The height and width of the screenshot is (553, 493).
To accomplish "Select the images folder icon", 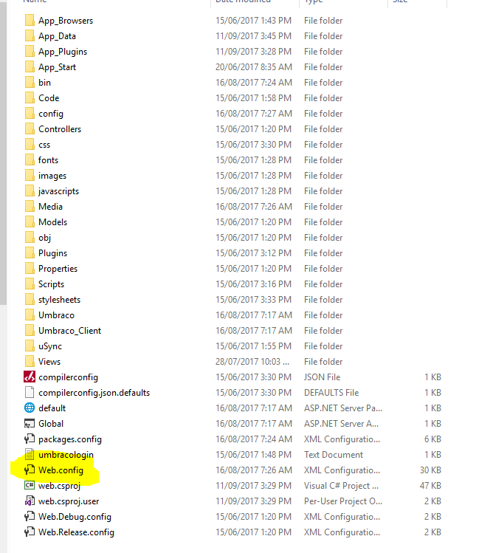I will (x=30, y=176).
